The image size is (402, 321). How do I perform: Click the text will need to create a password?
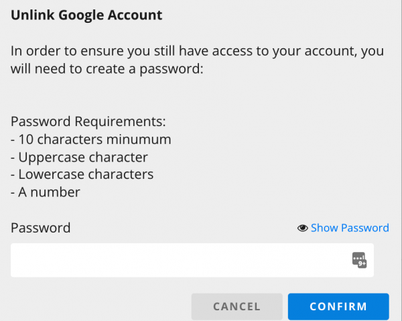[x=107, y=68]
